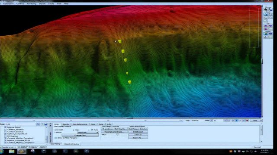
Task: Click the wrench icon above the object list
Action: tap(38, 124)
